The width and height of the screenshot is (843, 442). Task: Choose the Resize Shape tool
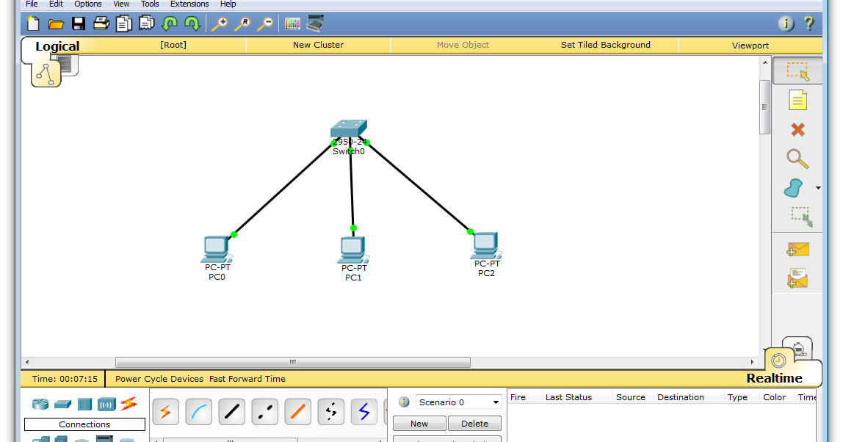click(797, 217)
